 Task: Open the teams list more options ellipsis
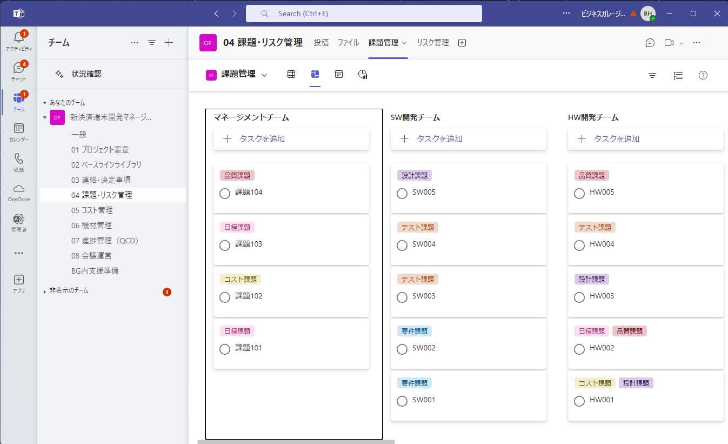click(x=135, y=43)
